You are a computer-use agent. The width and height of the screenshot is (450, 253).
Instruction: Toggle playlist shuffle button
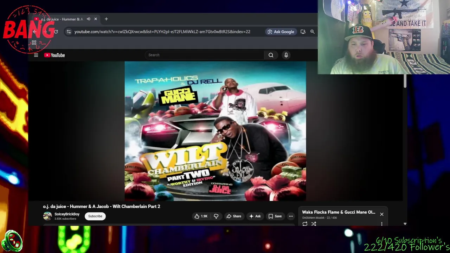(x=314, y=223)
